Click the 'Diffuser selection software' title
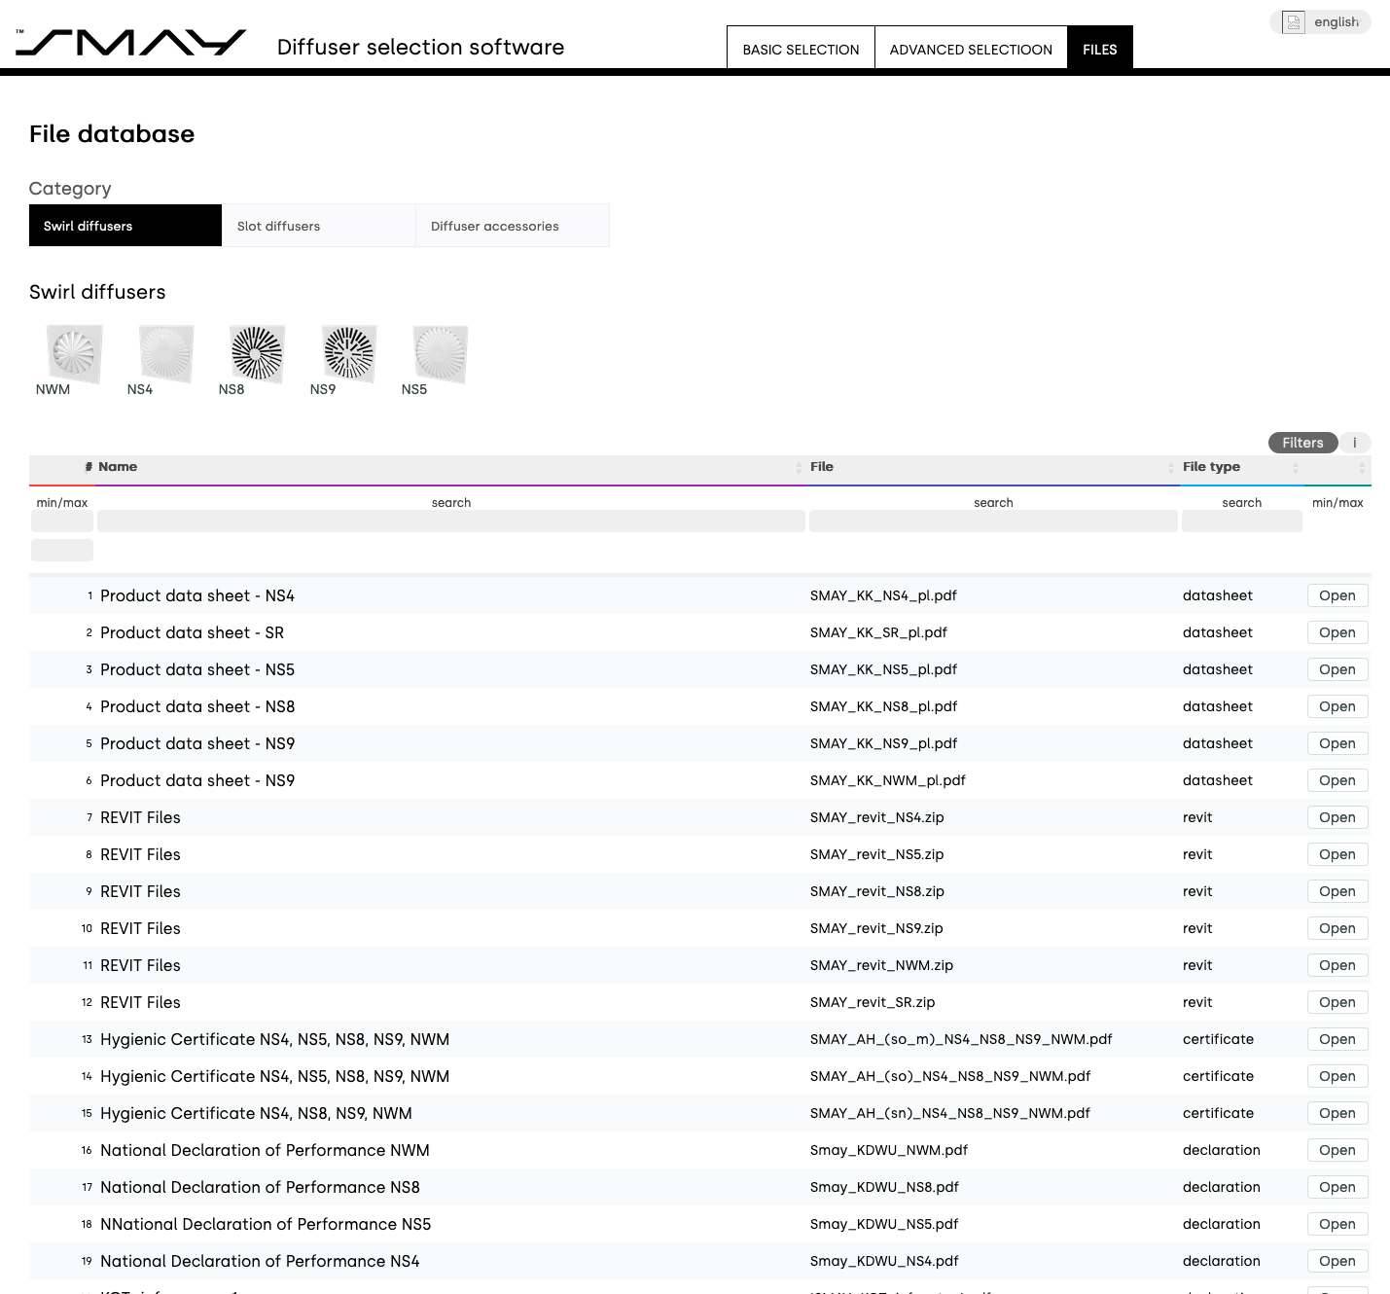 (x=420, y=47)
